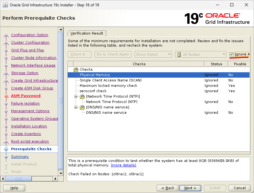Click the ASM Password error step icon

click(x=6, y=96)
